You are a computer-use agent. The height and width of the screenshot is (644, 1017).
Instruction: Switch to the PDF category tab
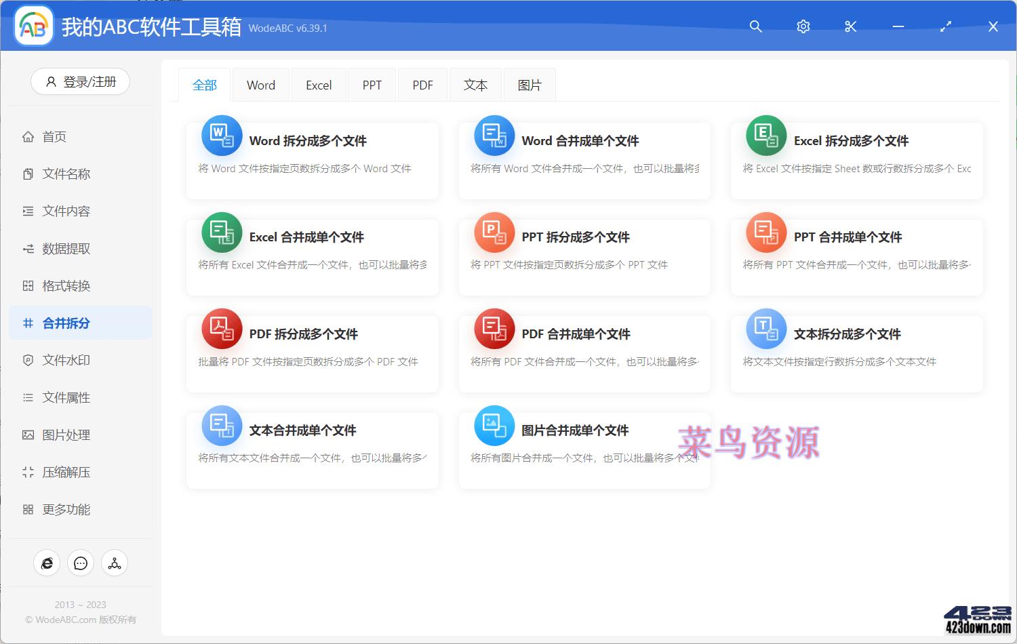tap(422, 84)
